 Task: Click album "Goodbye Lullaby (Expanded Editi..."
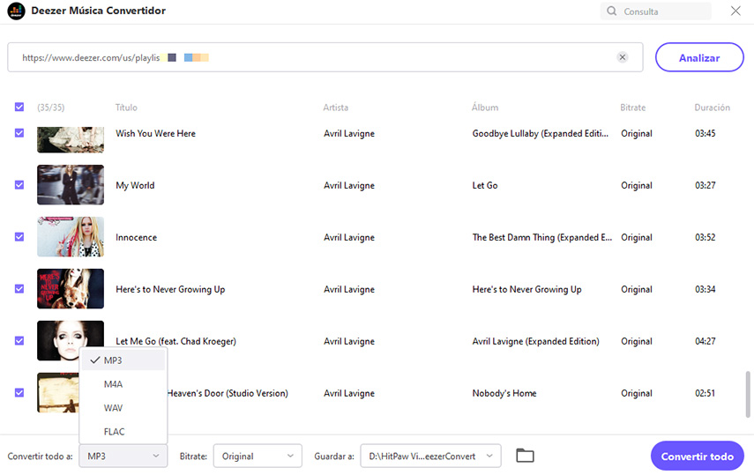click(x=540, y=133)
